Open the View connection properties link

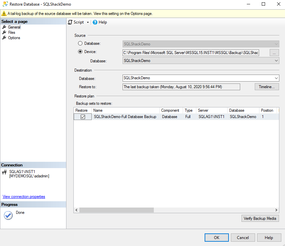[24, 197]
